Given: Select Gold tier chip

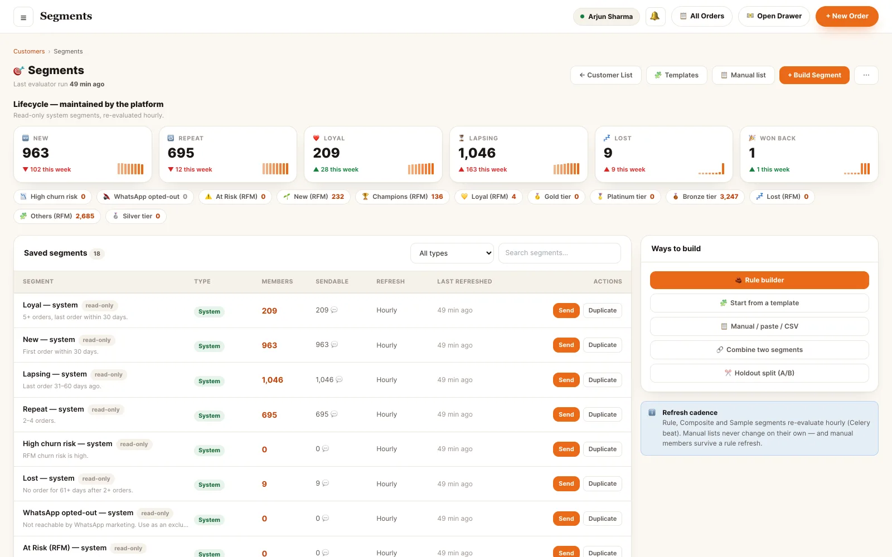Looking at the screenshot, I should (x=556, y=197).
